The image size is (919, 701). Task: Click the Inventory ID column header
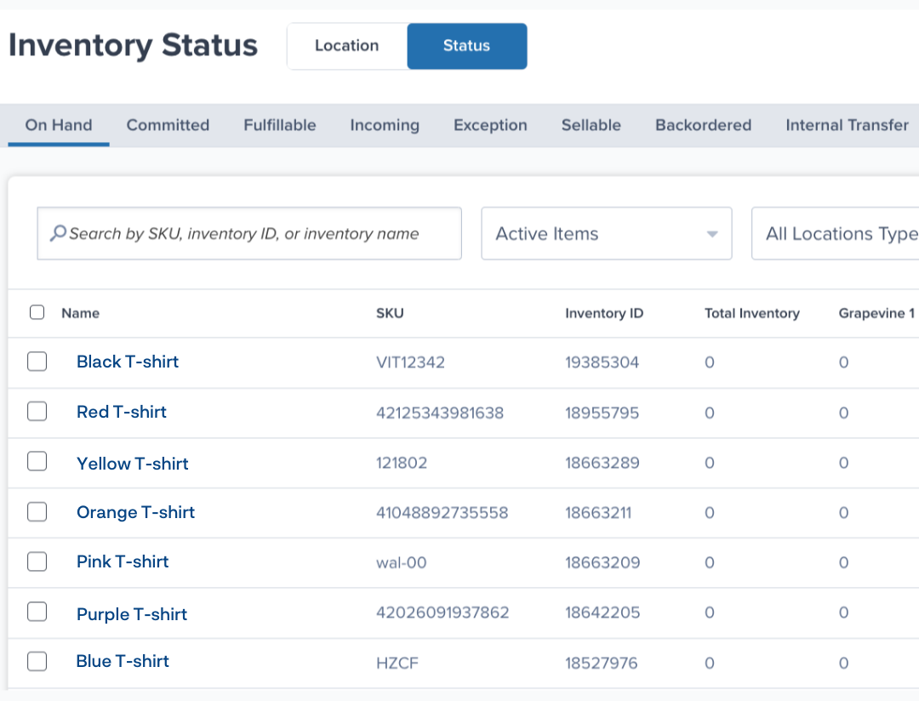tap(604, 313)
